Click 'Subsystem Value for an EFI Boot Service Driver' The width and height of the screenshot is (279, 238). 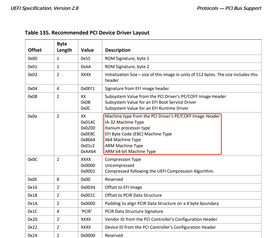coord(150,102)
